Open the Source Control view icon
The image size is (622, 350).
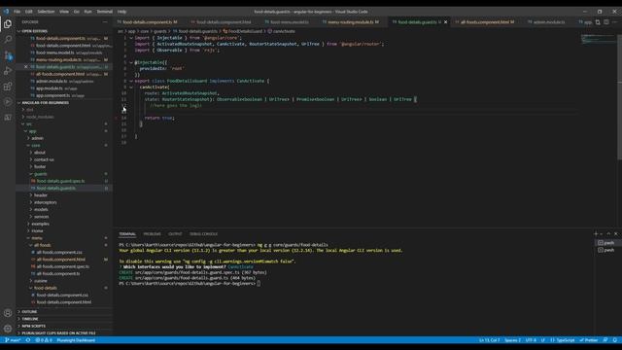[x=8, y=55]
